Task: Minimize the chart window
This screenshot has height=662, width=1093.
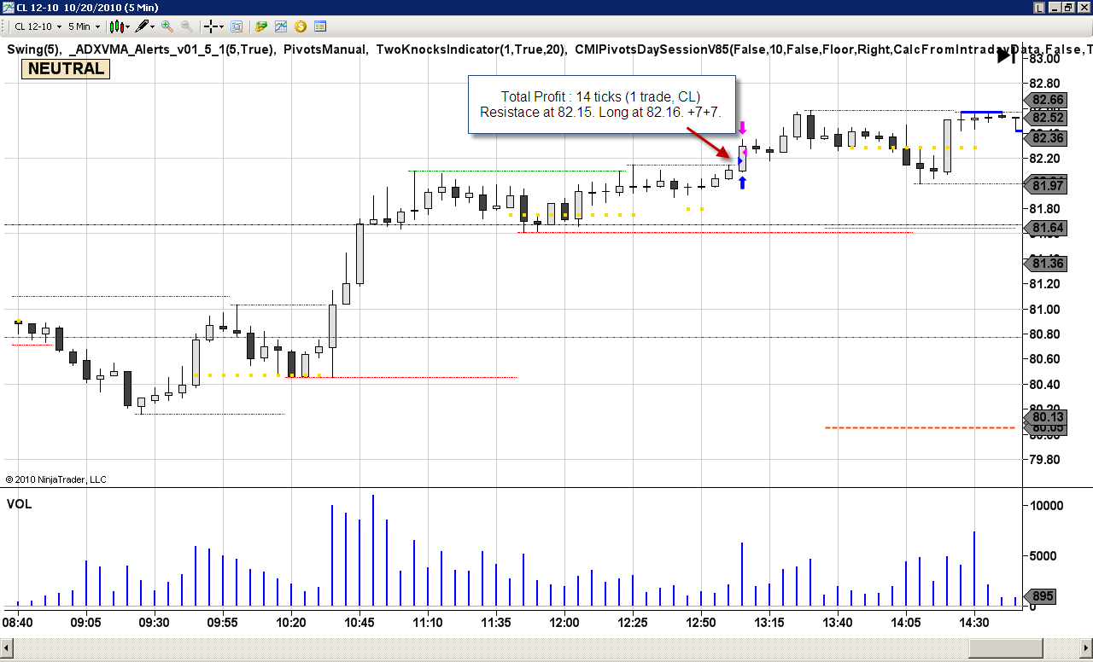Action: tap(1054, 7)
